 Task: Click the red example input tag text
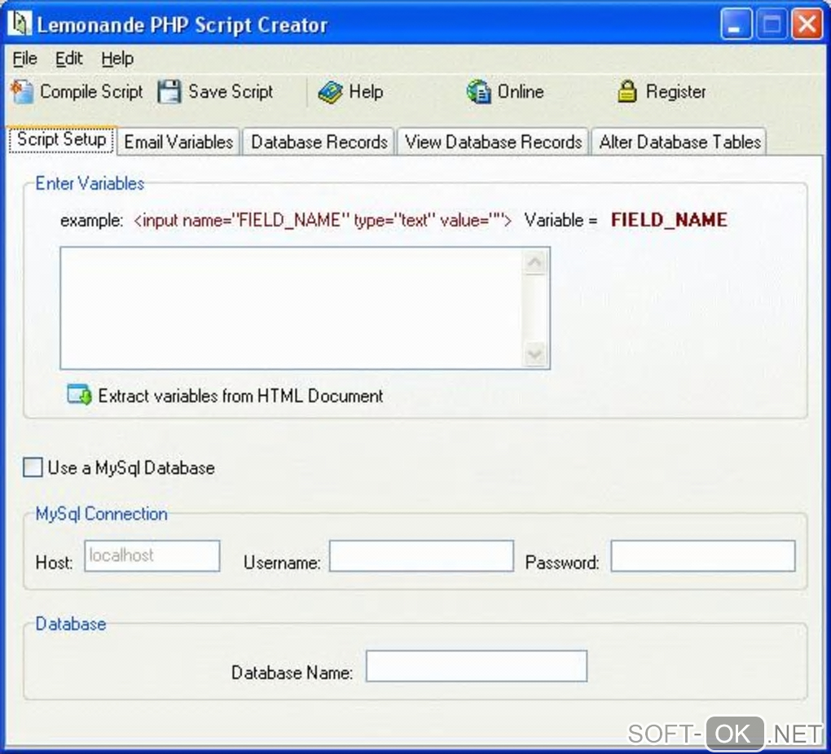coord(323,220)
